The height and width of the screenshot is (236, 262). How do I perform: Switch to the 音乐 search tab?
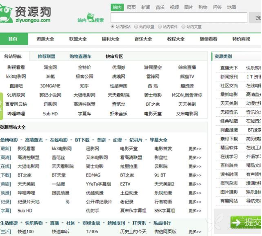click(x=160, y=7)
